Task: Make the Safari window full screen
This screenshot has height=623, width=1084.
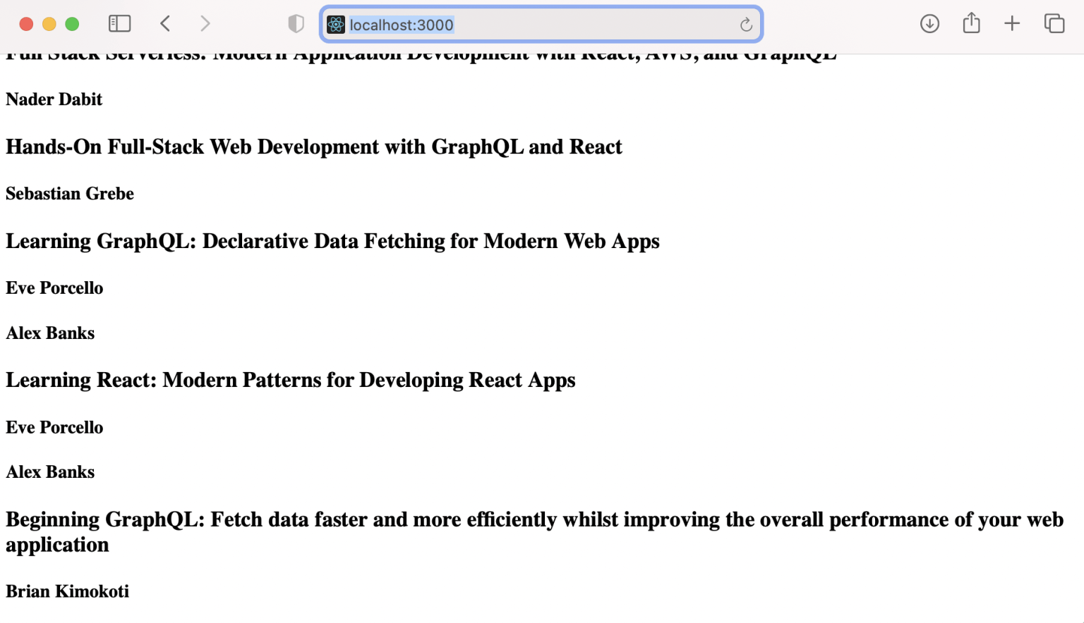Action: 72,24
